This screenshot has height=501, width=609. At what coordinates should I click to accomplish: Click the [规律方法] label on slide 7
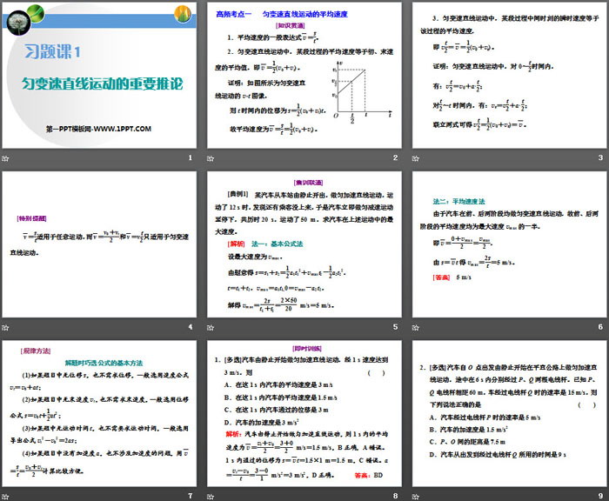(36, 351)
